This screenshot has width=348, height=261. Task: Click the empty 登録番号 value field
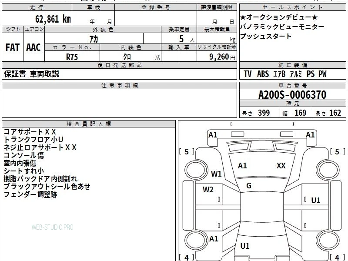coord(156,18)
